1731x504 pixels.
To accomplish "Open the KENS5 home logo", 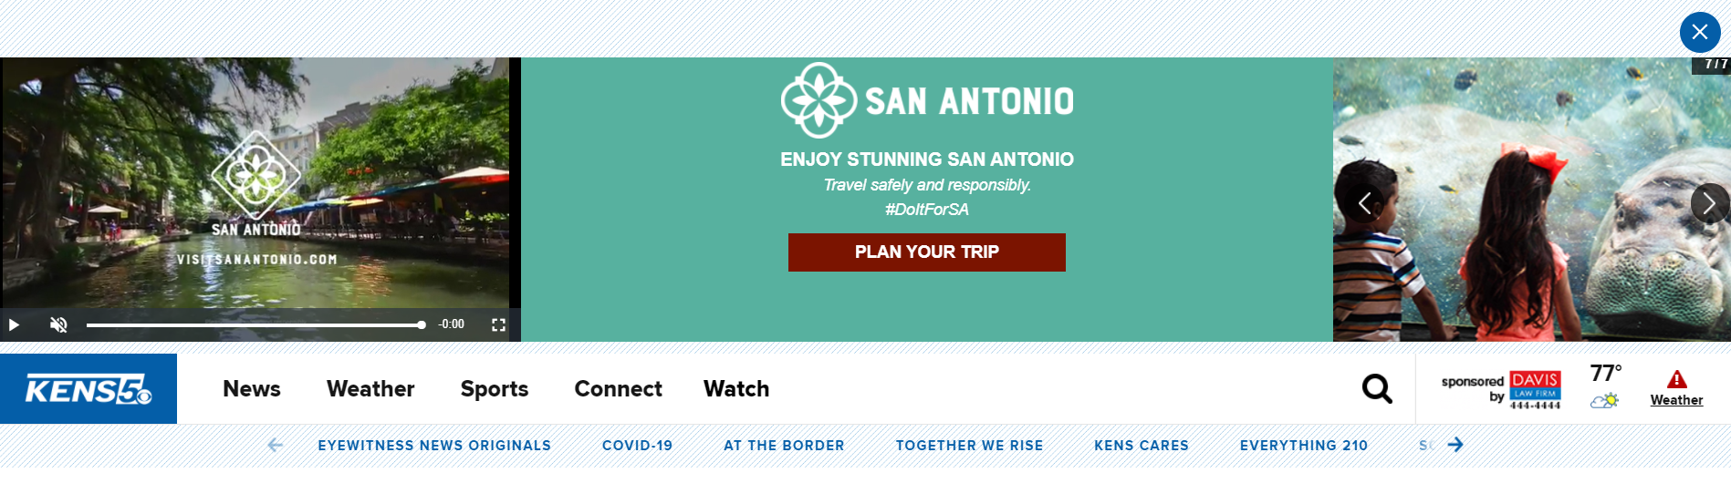I will click(89, 389).
